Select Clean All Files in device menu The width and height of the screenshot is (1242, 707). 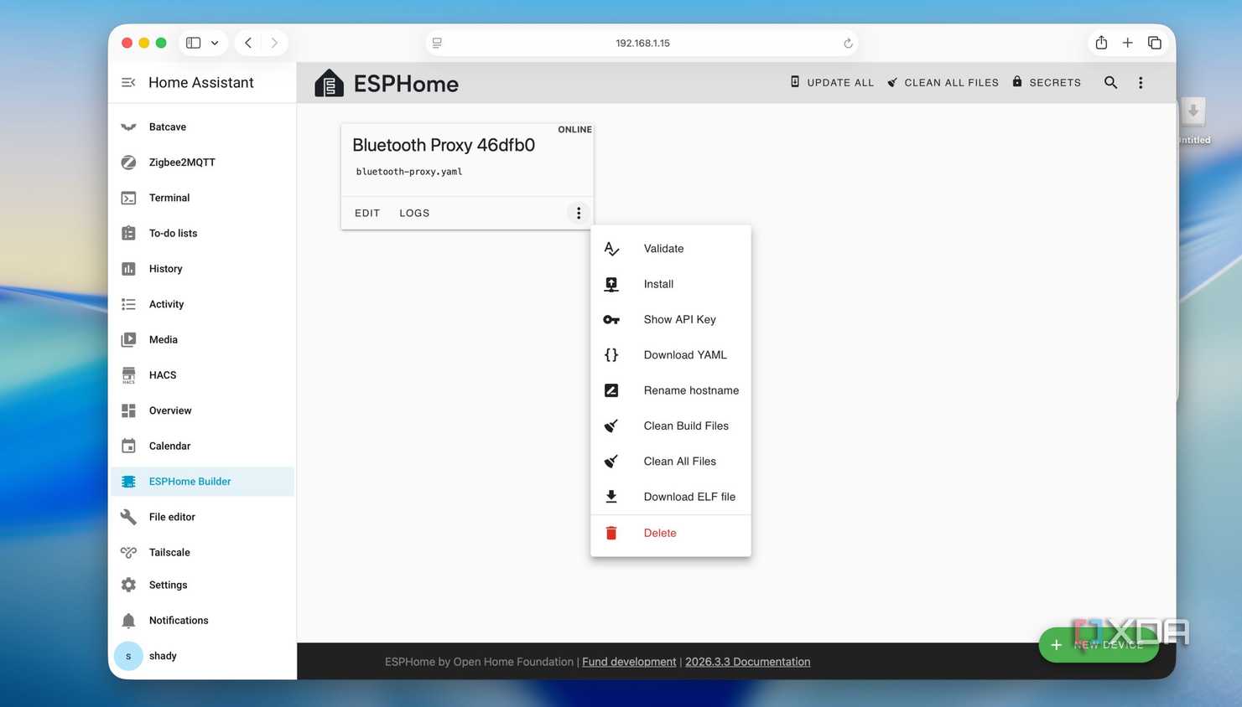tap(671, 462)
